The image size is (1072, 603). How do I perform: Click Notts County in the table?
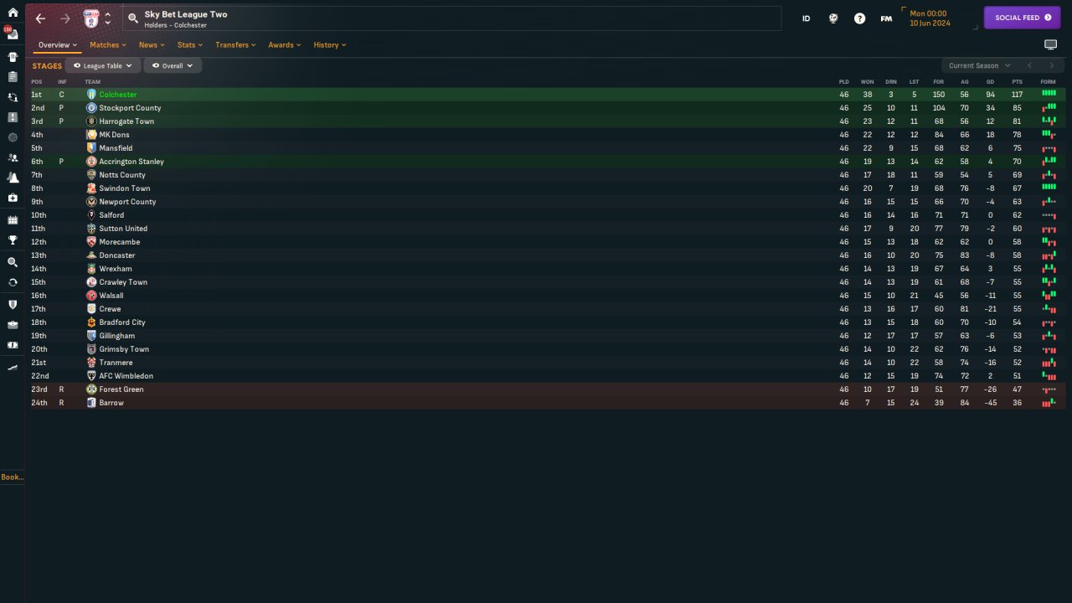click(x=122, y=175)
